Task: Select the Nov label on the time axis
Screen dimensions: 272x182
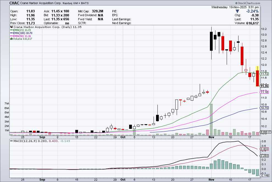Action: [211, 137]
